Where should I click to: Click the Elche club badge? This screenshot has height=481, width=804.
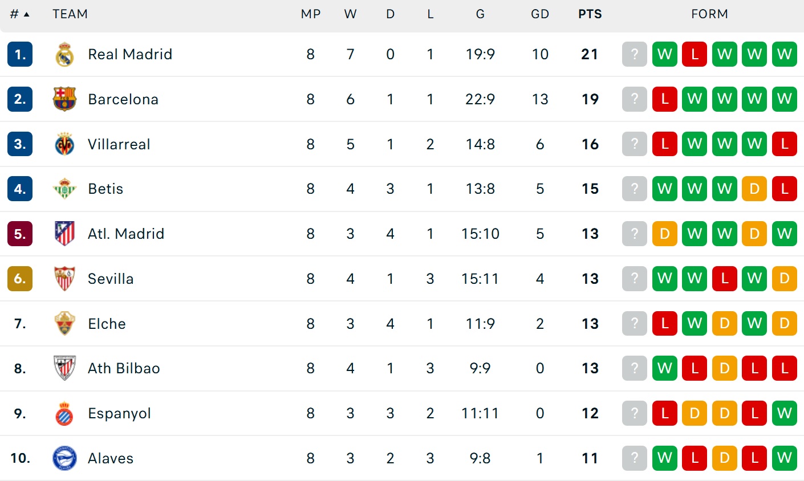pos(64,324)
